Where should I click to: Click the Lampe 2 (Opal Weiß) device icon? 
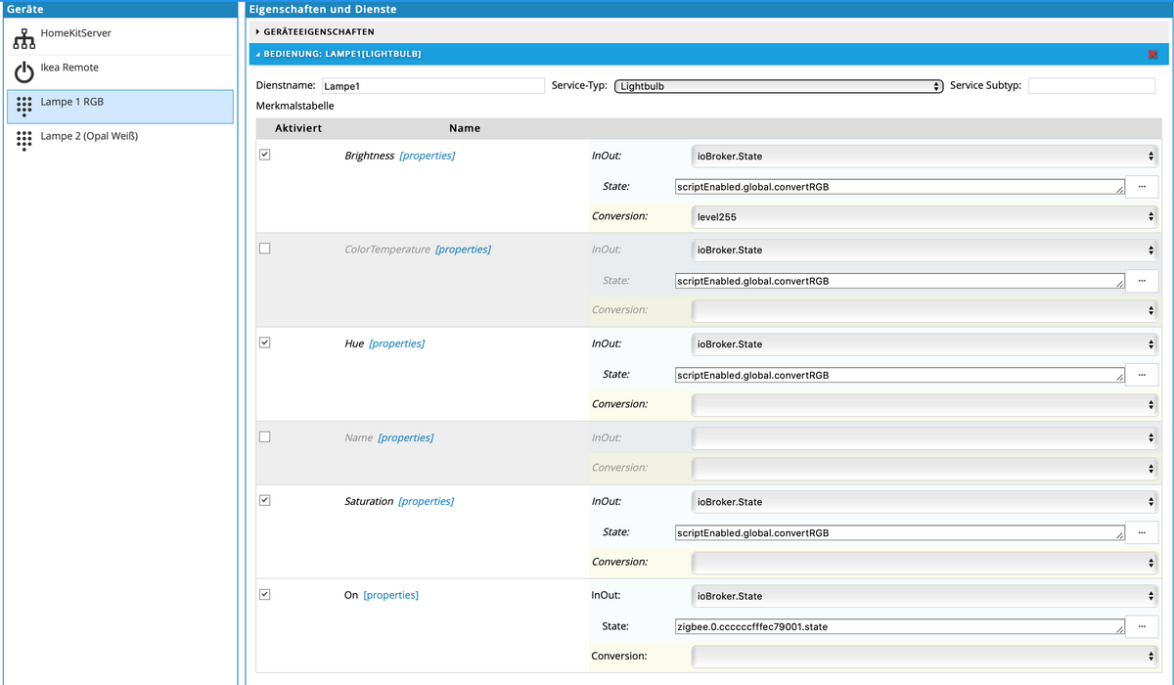[x=24, y=141]
